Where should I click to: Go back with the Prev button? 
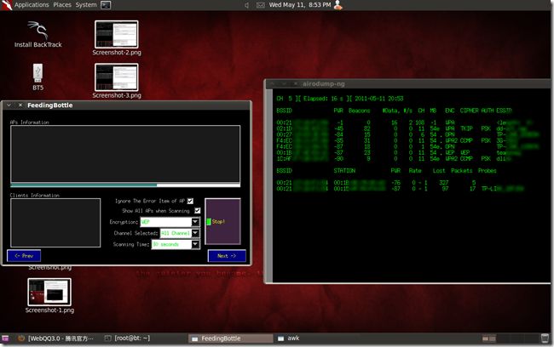24,256
